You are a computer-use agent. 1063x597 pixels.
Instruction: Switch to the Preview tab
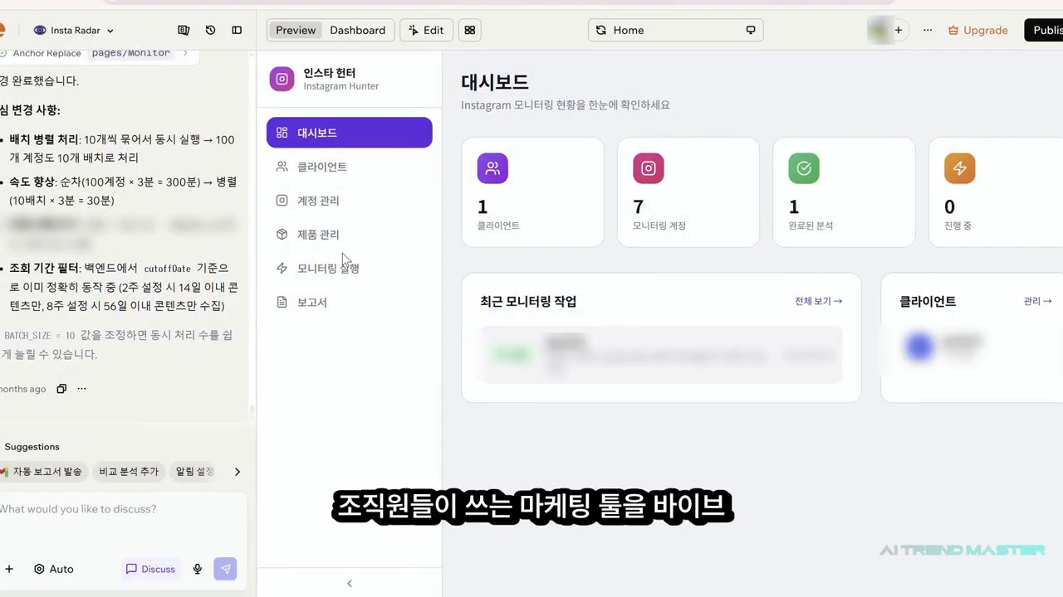296,31
